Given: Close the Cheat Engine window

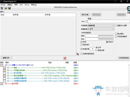Looking at the screenshot, I should [x=127, y=1].
